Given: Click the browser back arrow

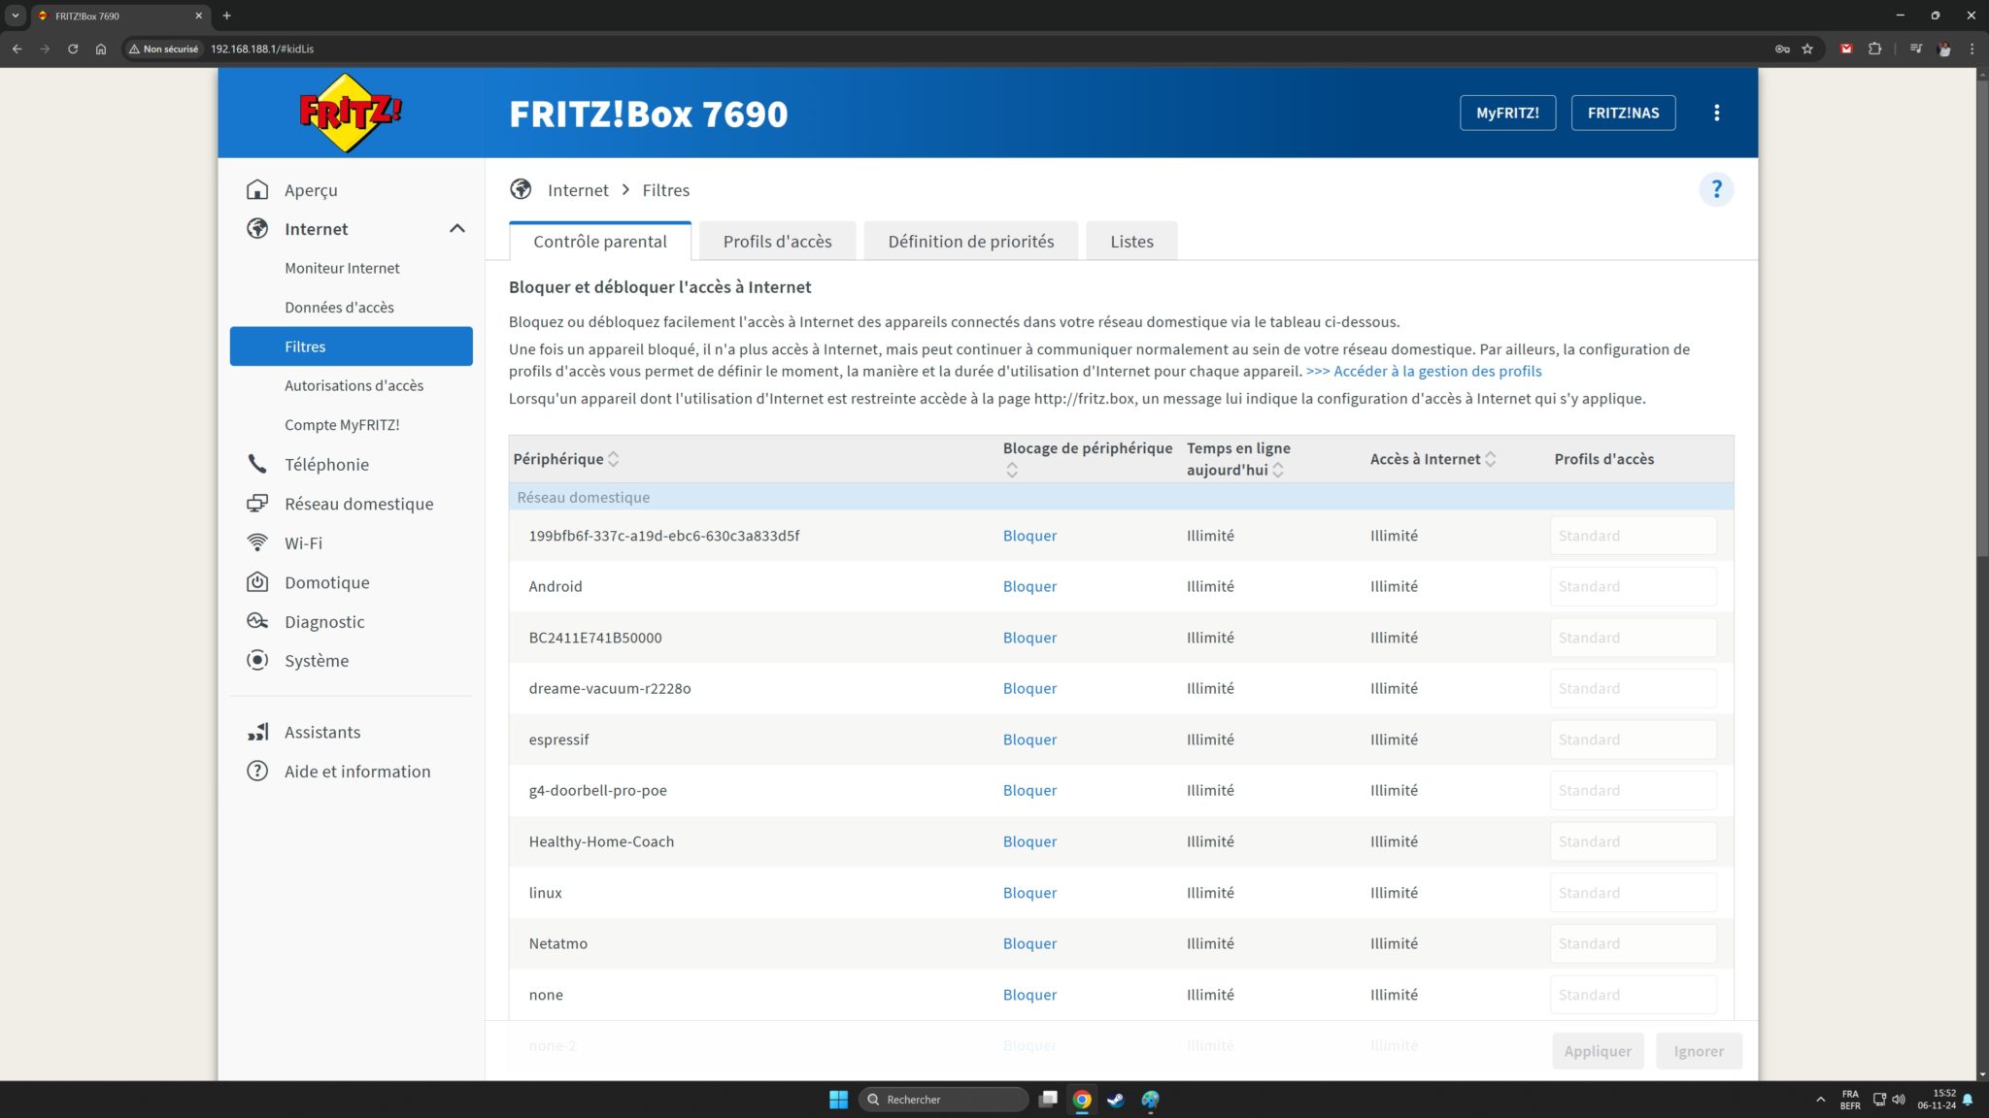Looking at the screenshot, I should point(17,49).
